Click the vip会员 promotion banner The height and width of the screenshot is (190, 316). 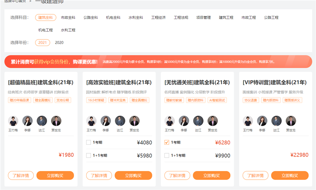tap(158, 62)
